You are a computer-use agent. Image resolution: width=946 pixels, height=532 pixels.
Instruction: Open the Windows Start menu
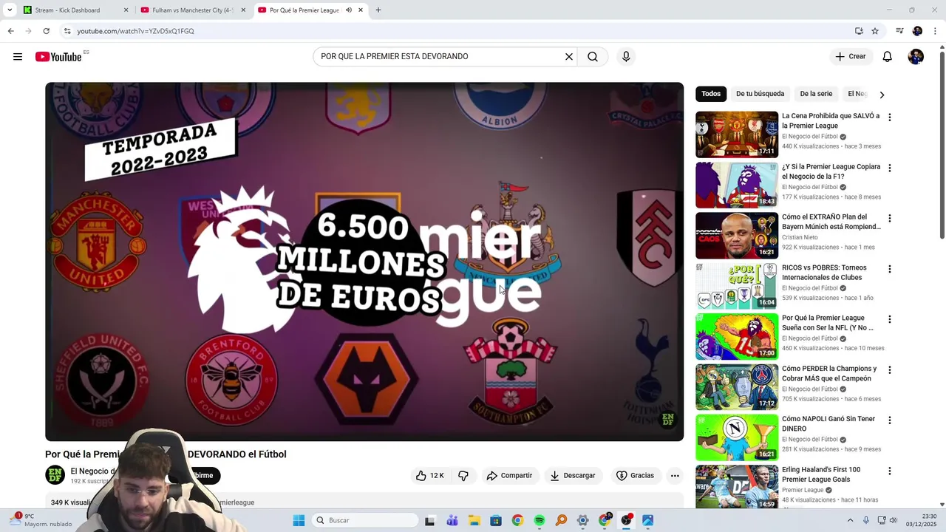tap(299, 520)
